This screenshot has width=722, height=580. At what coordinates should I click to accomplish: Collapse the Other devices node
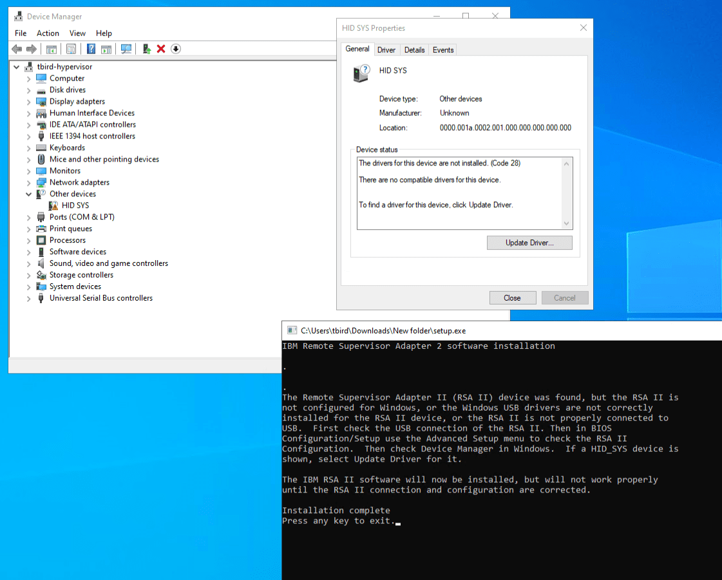pos(28,194)
